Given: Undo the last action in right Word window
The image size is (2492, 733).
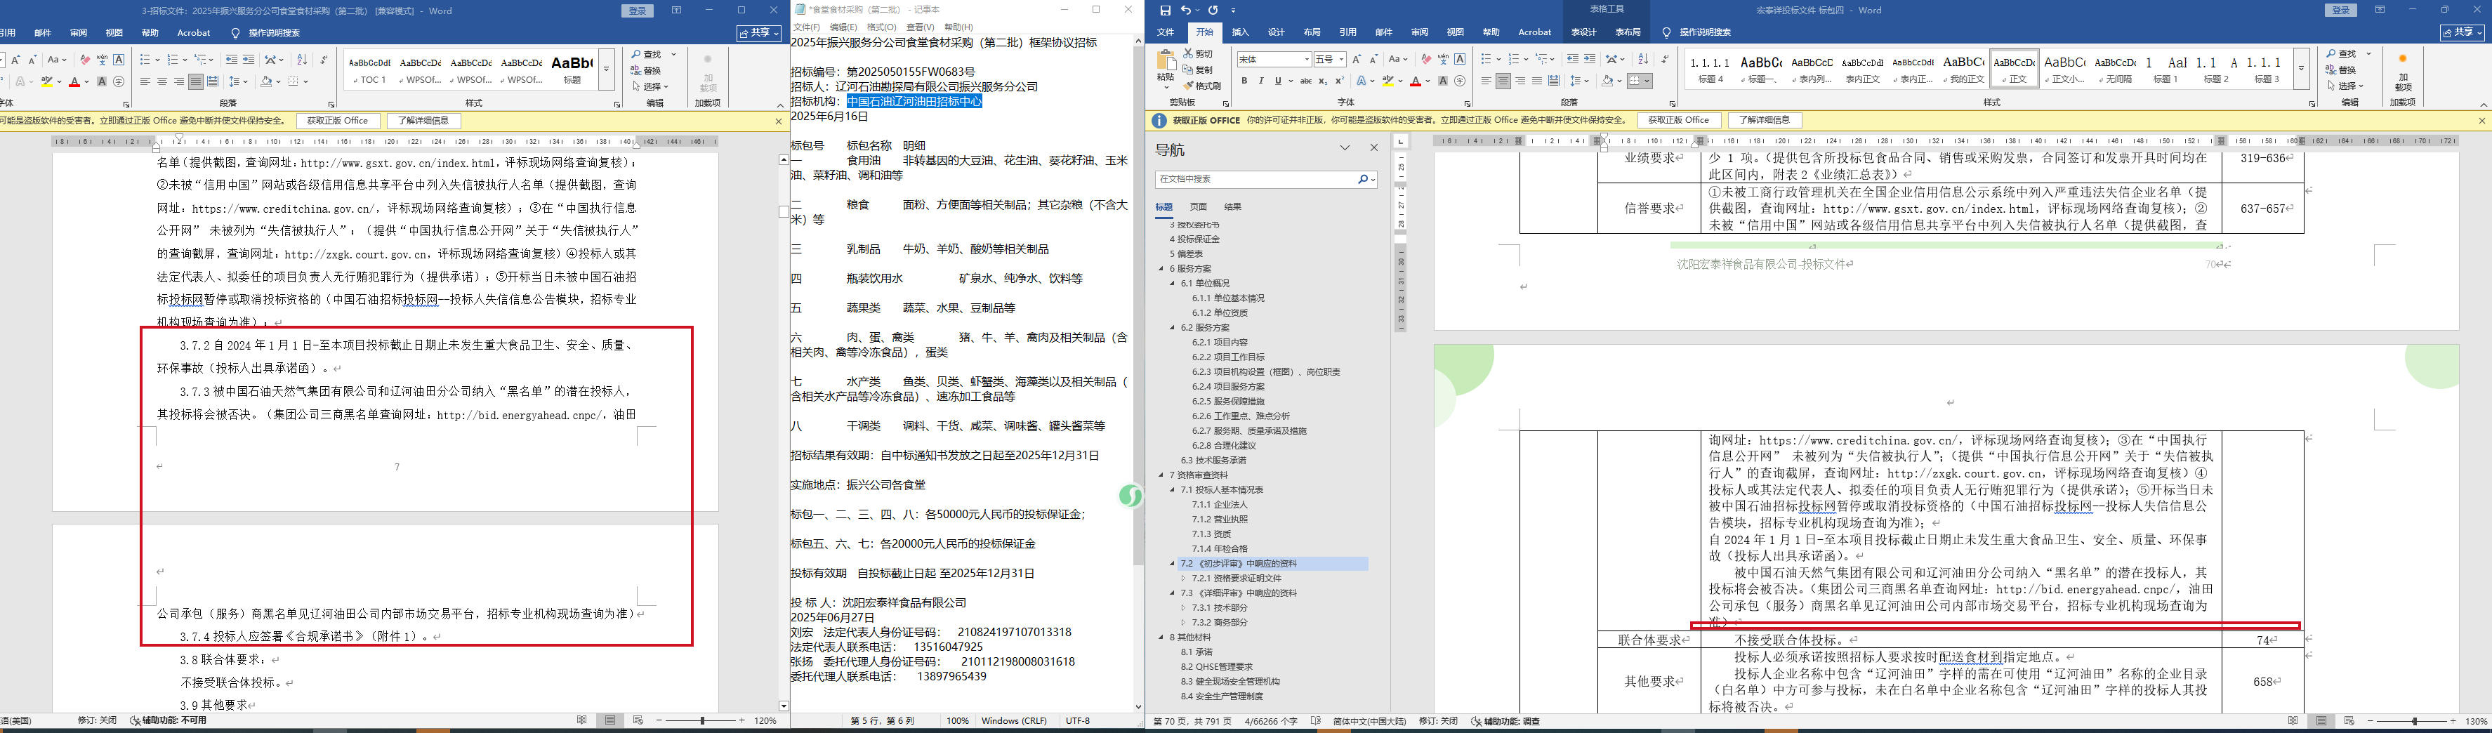Looking at the screenshot, I should click(1186, 11).
